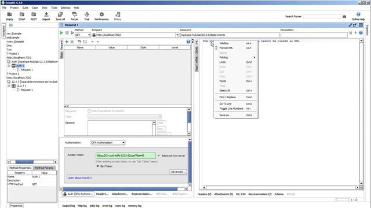Open the Authorization OPA dropdown
Image resolution: width=371 pixels, height=208 pixels.
108,143
